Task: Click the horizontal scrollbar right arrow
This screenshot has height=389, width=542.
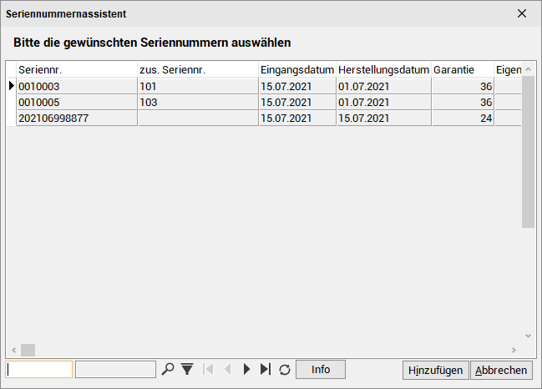Action: click(514, 350)
